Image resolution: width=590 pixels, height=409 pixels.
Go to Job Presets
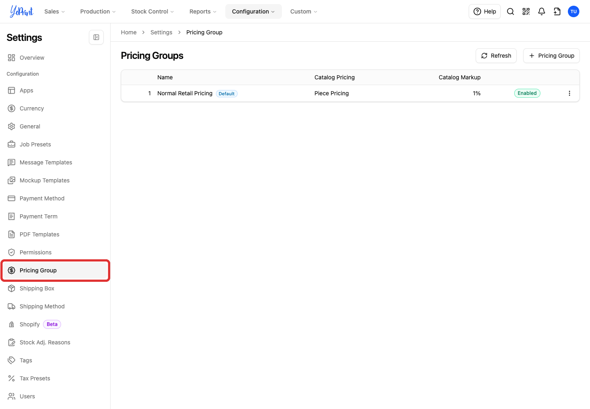pyautogui.click(x=55, y=144)
